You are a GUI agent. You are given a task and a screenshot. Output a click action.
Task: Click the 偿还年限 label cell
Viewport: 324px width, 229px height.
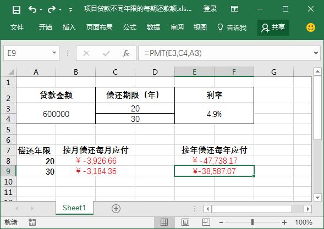click(36, 150)
